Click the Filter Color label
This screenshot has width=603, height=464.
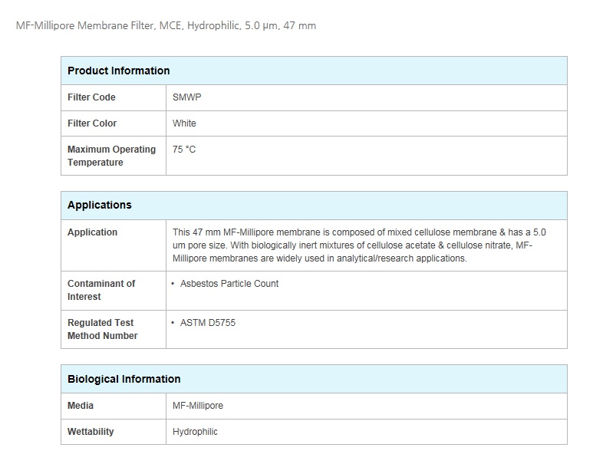92,123
